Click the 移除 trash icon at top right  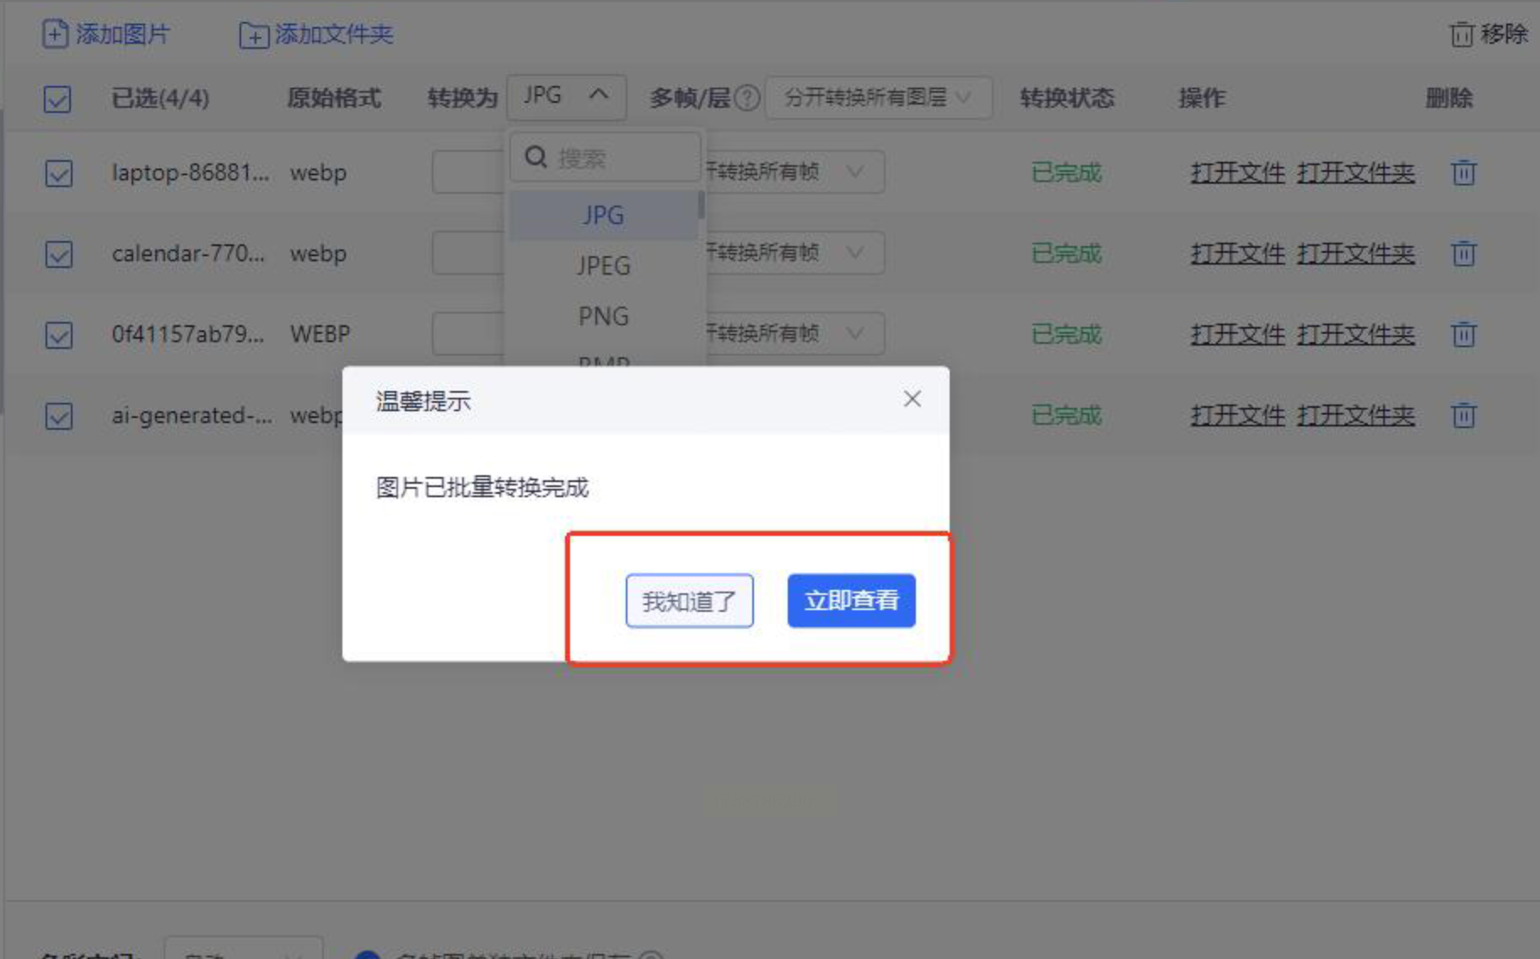pos(1462,35)
